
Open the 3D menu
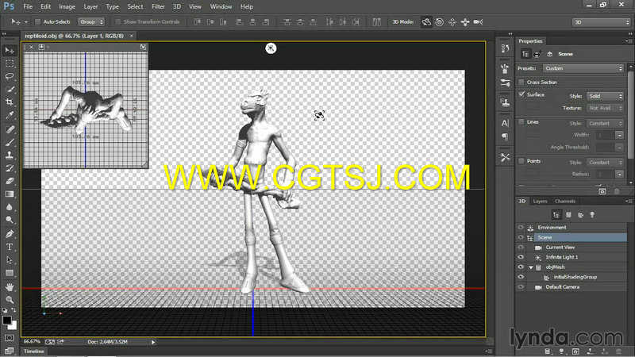(x=177, y=6)
